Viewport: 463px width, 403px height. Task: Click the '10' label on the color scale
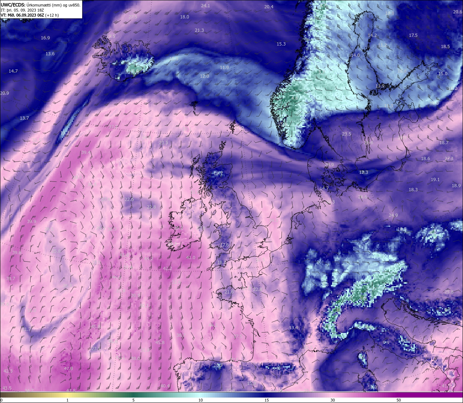(x=200, y=400)
